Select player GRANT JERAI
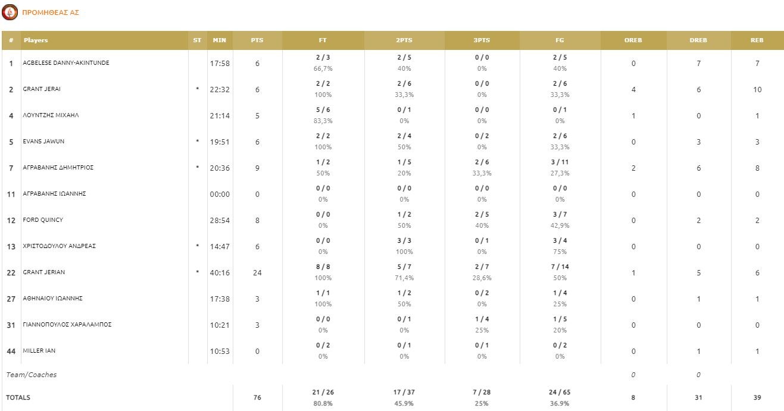Image resolution: width=784 pixels, height=411 pixels. pos(42,89)
